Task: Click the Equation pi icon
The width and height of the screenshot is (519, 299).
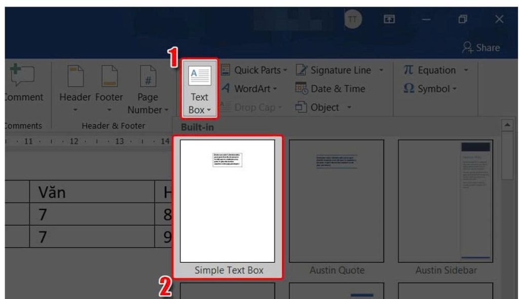Action: (x=409, y=70)
